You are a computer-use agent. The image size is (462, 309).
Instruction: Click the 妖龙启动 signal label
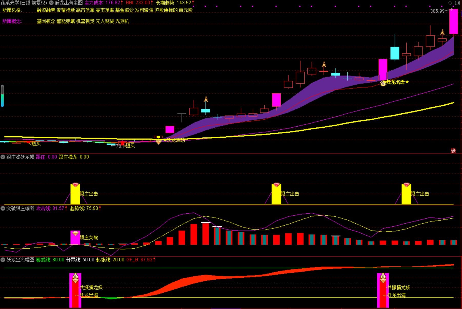pos(175,140)
